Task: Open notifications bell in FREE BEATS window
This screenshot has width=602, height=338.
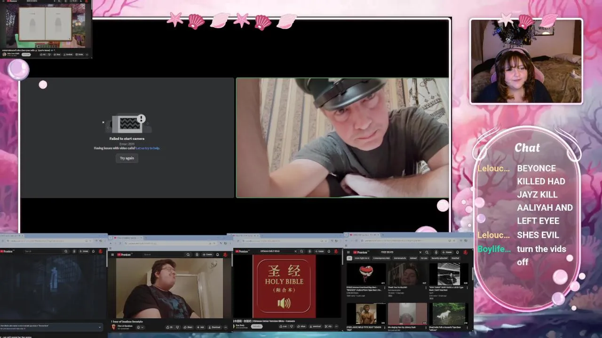Action: point(458,252)
